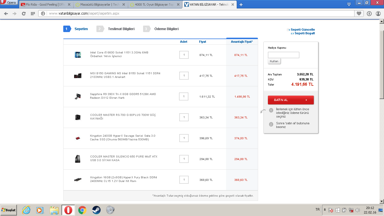This screenshot has height=216, width=384.
Task: Open the Kingston 240GB HyperX Savage link
Action: point(123,138)
